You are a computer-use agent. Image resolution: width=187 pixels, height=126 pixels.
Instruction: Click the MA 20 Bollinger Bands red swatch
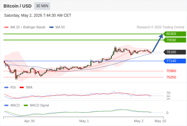[6, 27]
